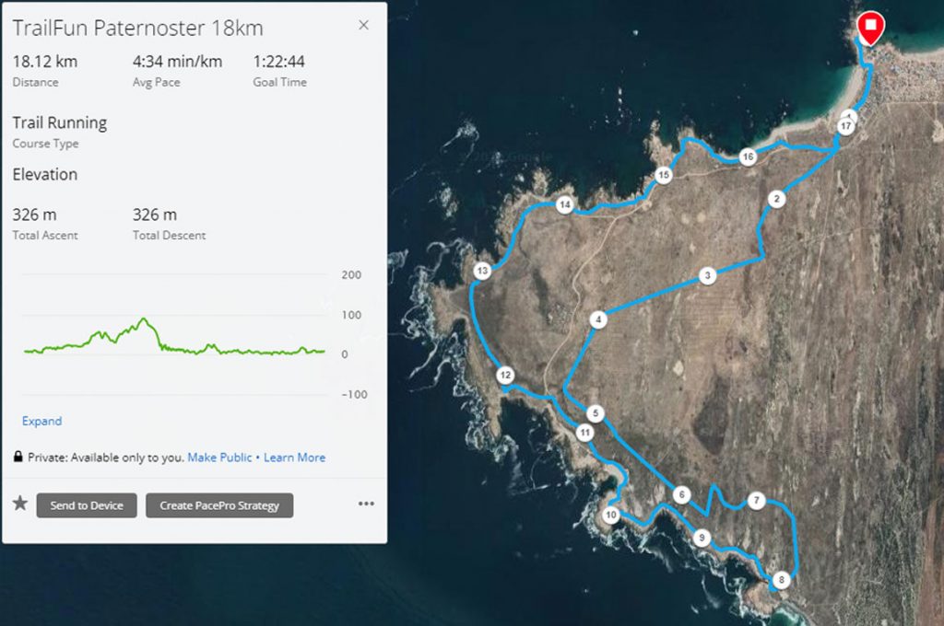This screenshot has height=626, width=944.
Task: Expand the elevation chart
Action: [x=41, y=421]
